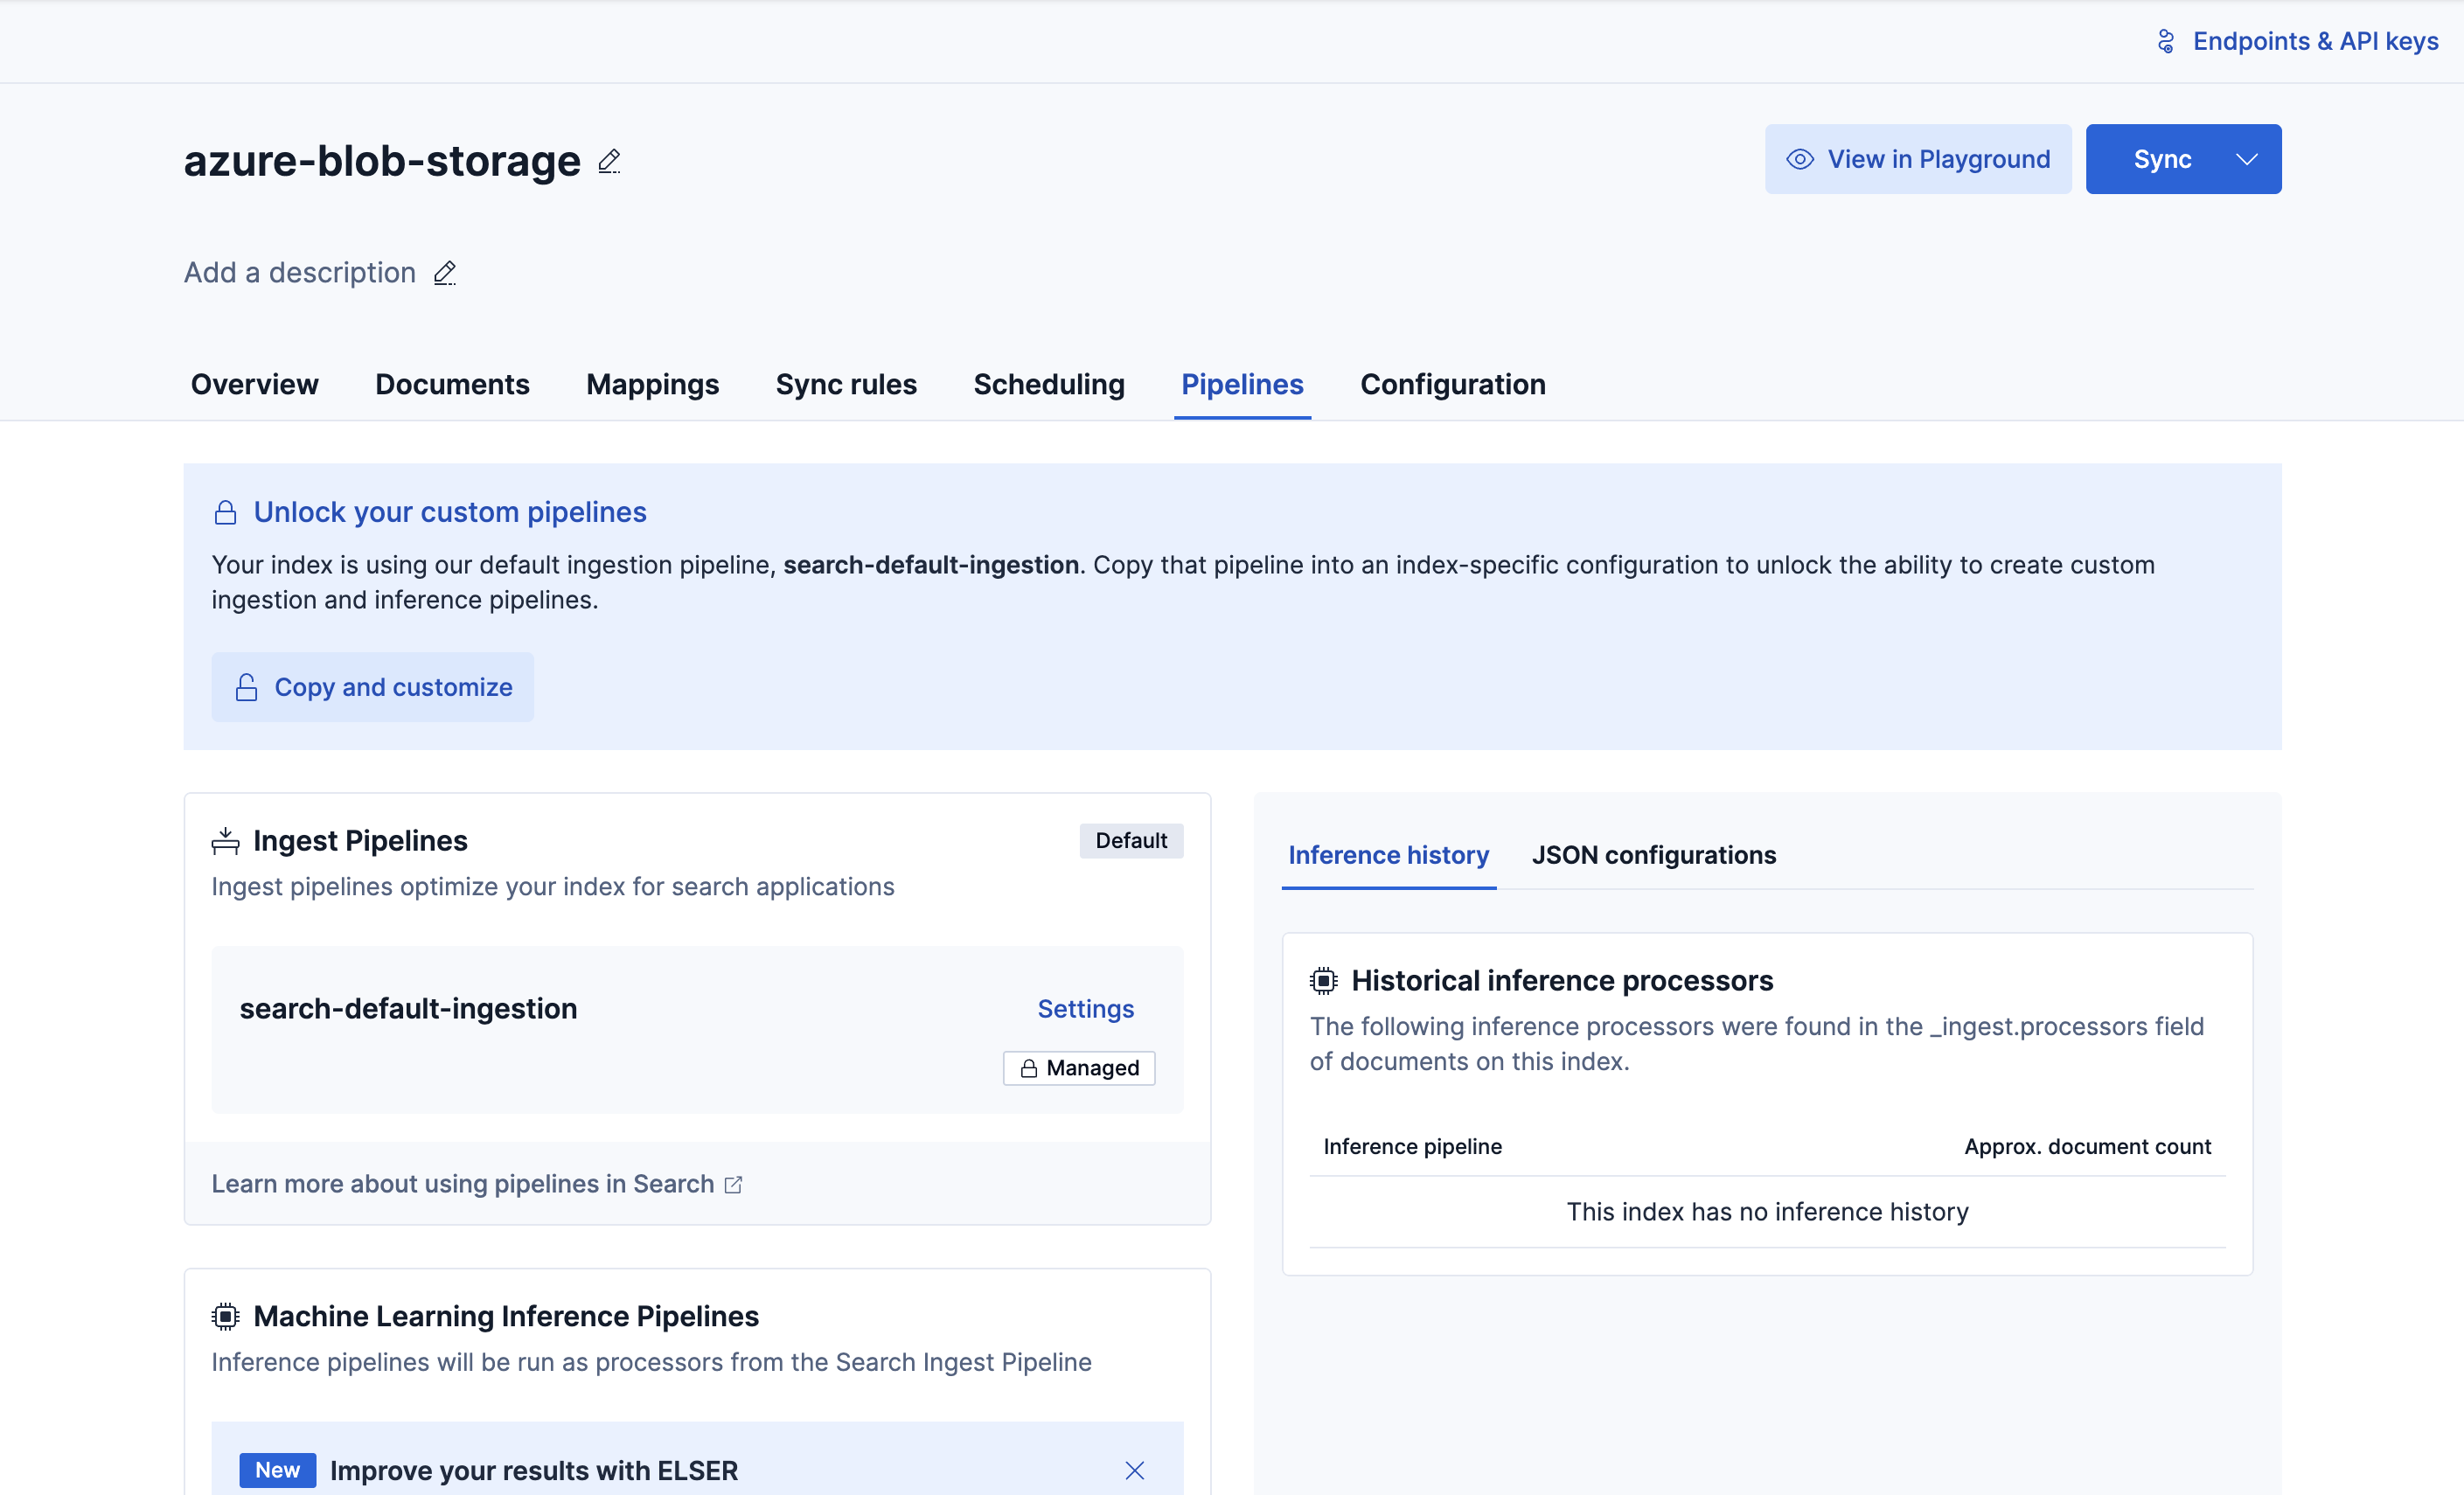Click the lock icon in the Managed badge
The width and height of the screenshot is (2464, 1495).
(x=1028, y=1068)
